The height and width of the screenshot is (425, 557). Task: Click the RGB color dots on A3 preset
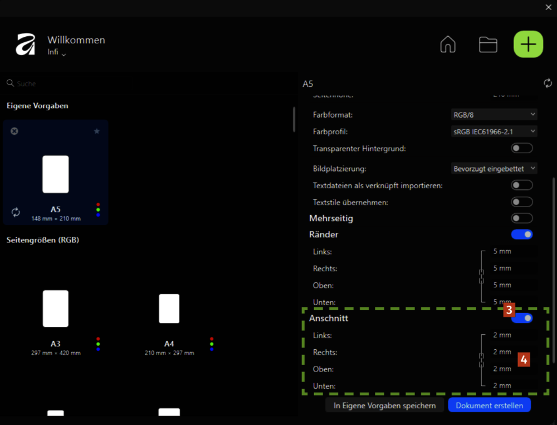(98, 344)
